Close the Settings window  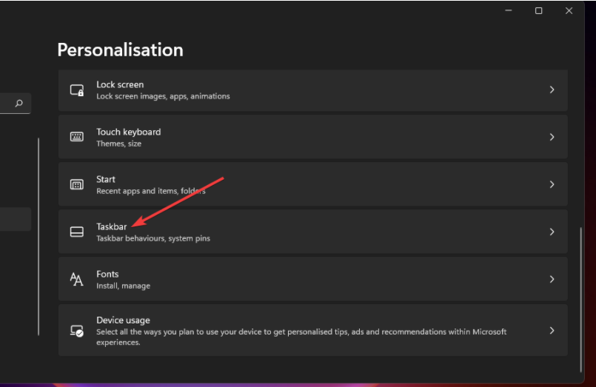[569, 10]
